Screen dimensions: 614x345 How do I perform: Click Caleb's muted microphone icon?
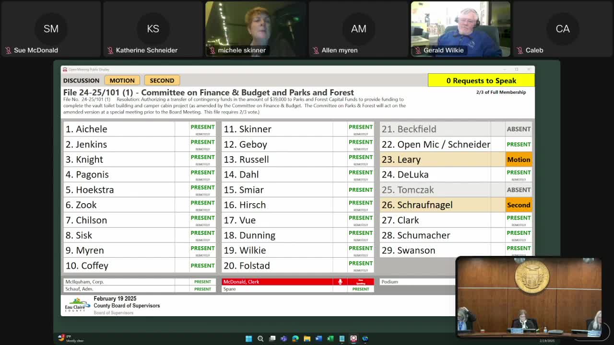519,50
